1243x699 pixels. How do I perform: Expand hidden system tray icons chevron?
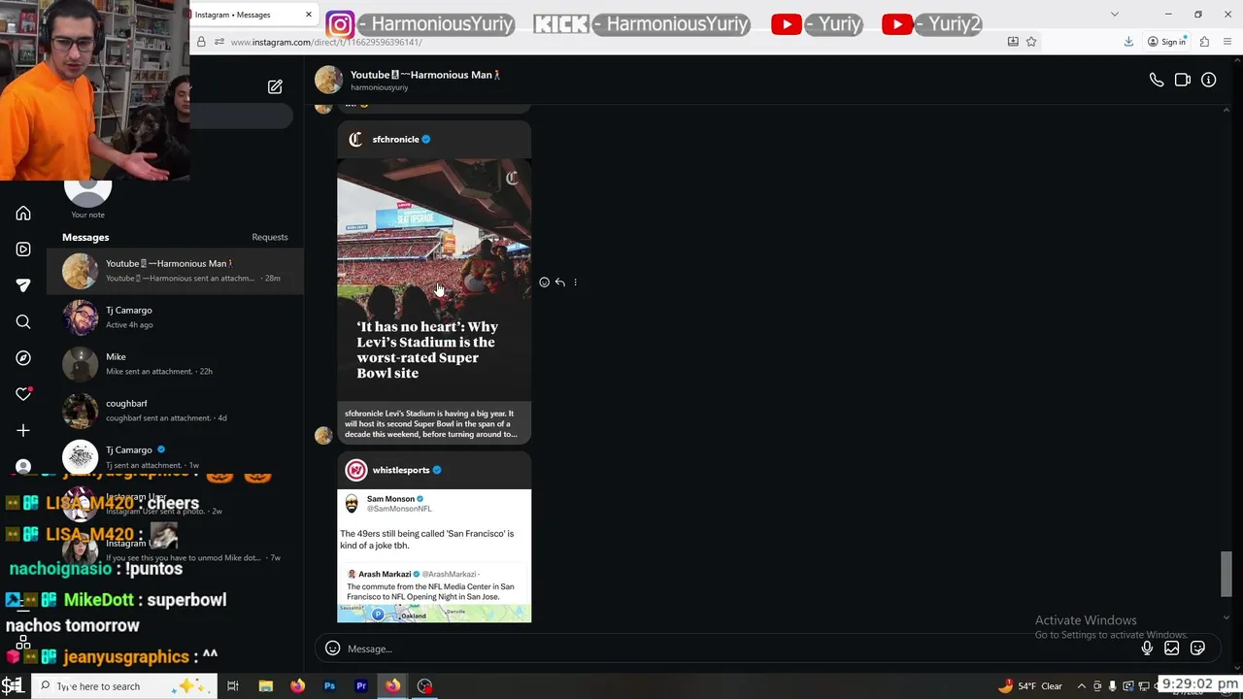click(x=1083, y=686)
